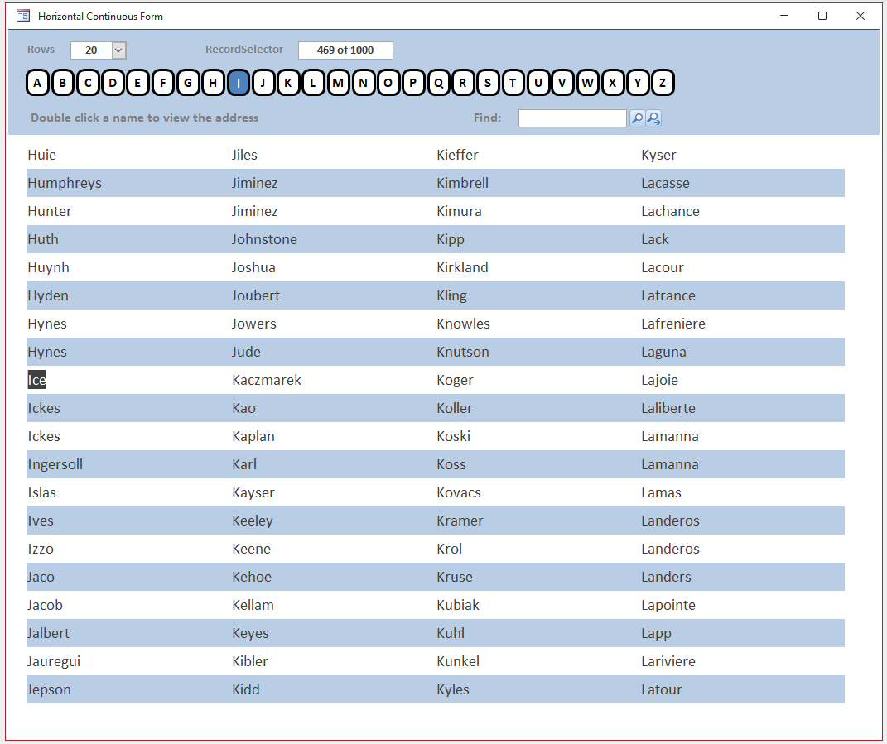The image size is (887, 744).
Task: Go to the letter D button
Action: click(113, 83)
